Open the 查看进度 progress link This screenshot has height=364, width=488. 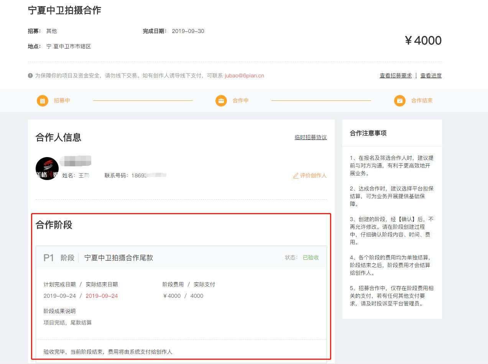pos(432,75)
